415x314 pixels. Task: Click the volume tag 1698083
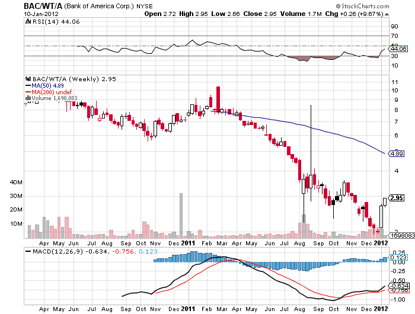click(402, 235)
